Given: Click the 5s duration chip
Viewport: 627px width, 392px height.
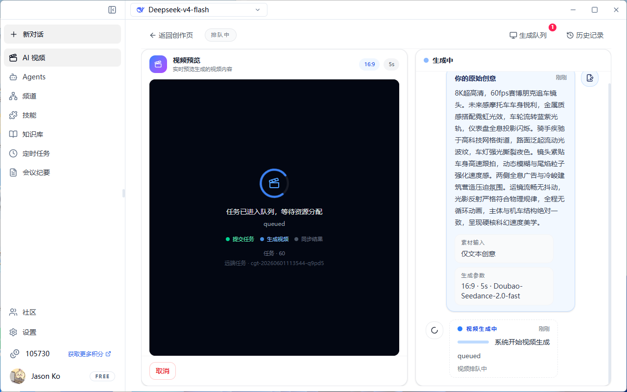Looking at the screenshot, I should pos(391,64).
